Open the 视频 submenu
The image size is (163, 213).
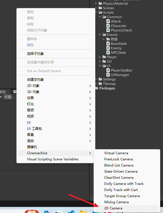click(x=56, y=116)
